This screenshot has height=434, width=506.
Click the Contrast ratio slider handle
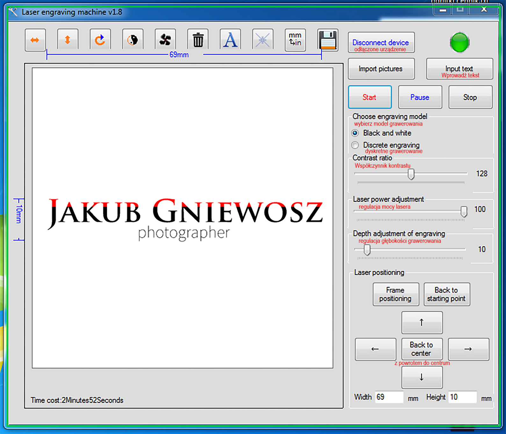coord(411,174)
